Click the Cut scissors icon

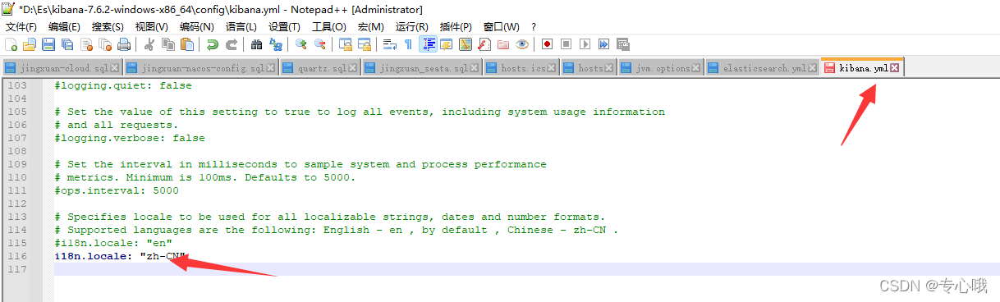[149, 44]
